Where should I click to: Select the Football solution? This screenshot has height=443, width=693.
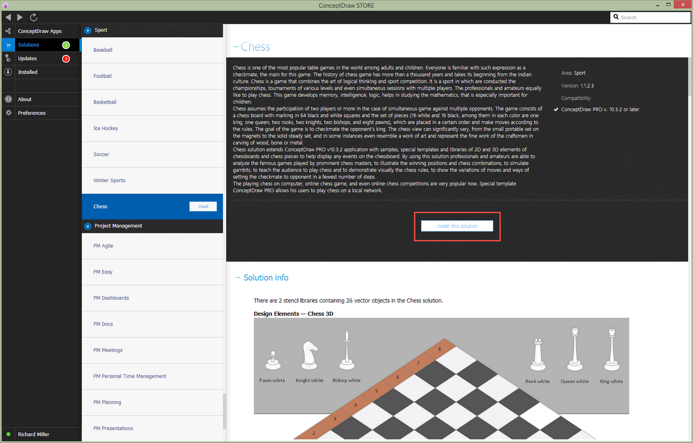pos(152,76)
